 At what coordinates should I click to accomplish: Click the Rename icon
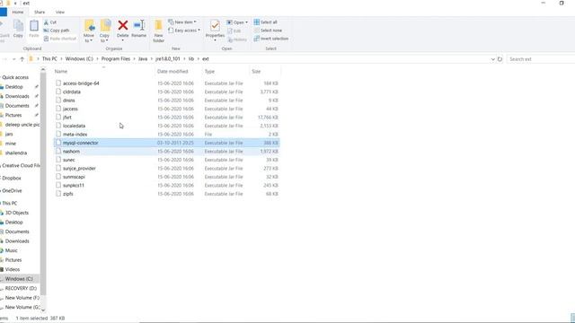pyautogui.click(x=139, y=25)
